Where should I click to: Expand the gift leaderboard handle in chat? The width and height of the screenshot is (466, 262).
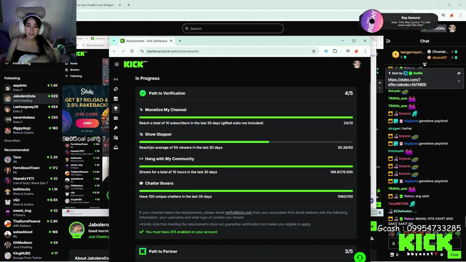click(x=424, y=64)
